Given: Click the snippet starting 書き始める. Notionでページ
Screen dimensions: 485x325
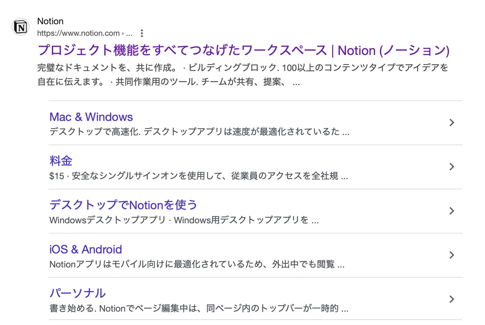Looking at the screenshot, I should tap(199, 309).
